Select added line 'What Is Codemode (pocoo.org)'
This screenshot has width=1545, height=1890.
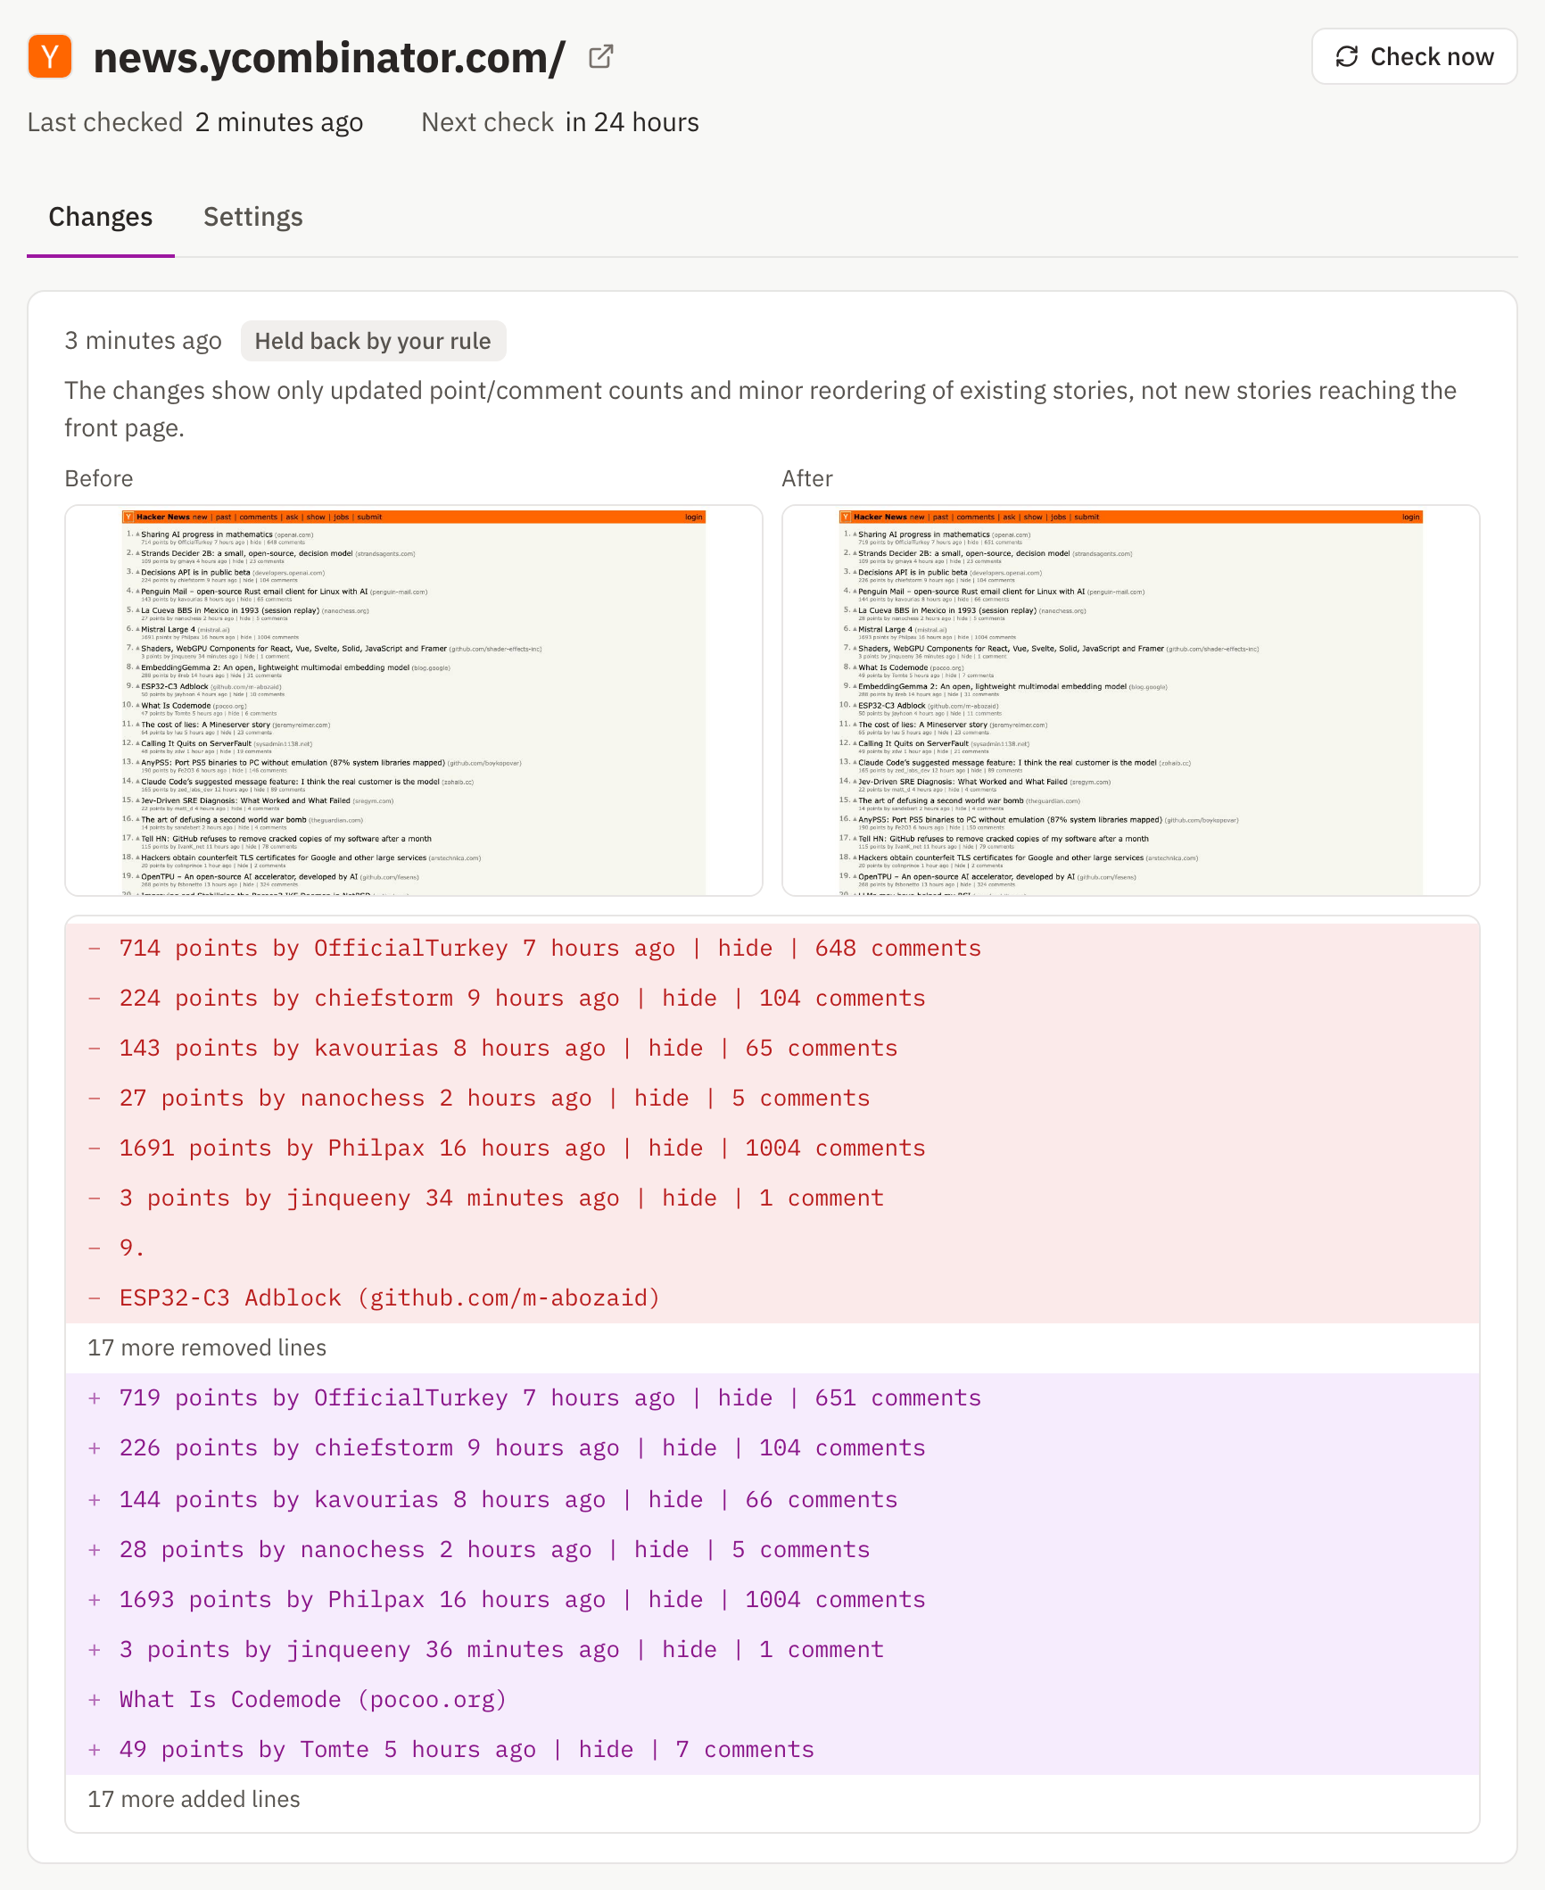tap(772, 1699)
